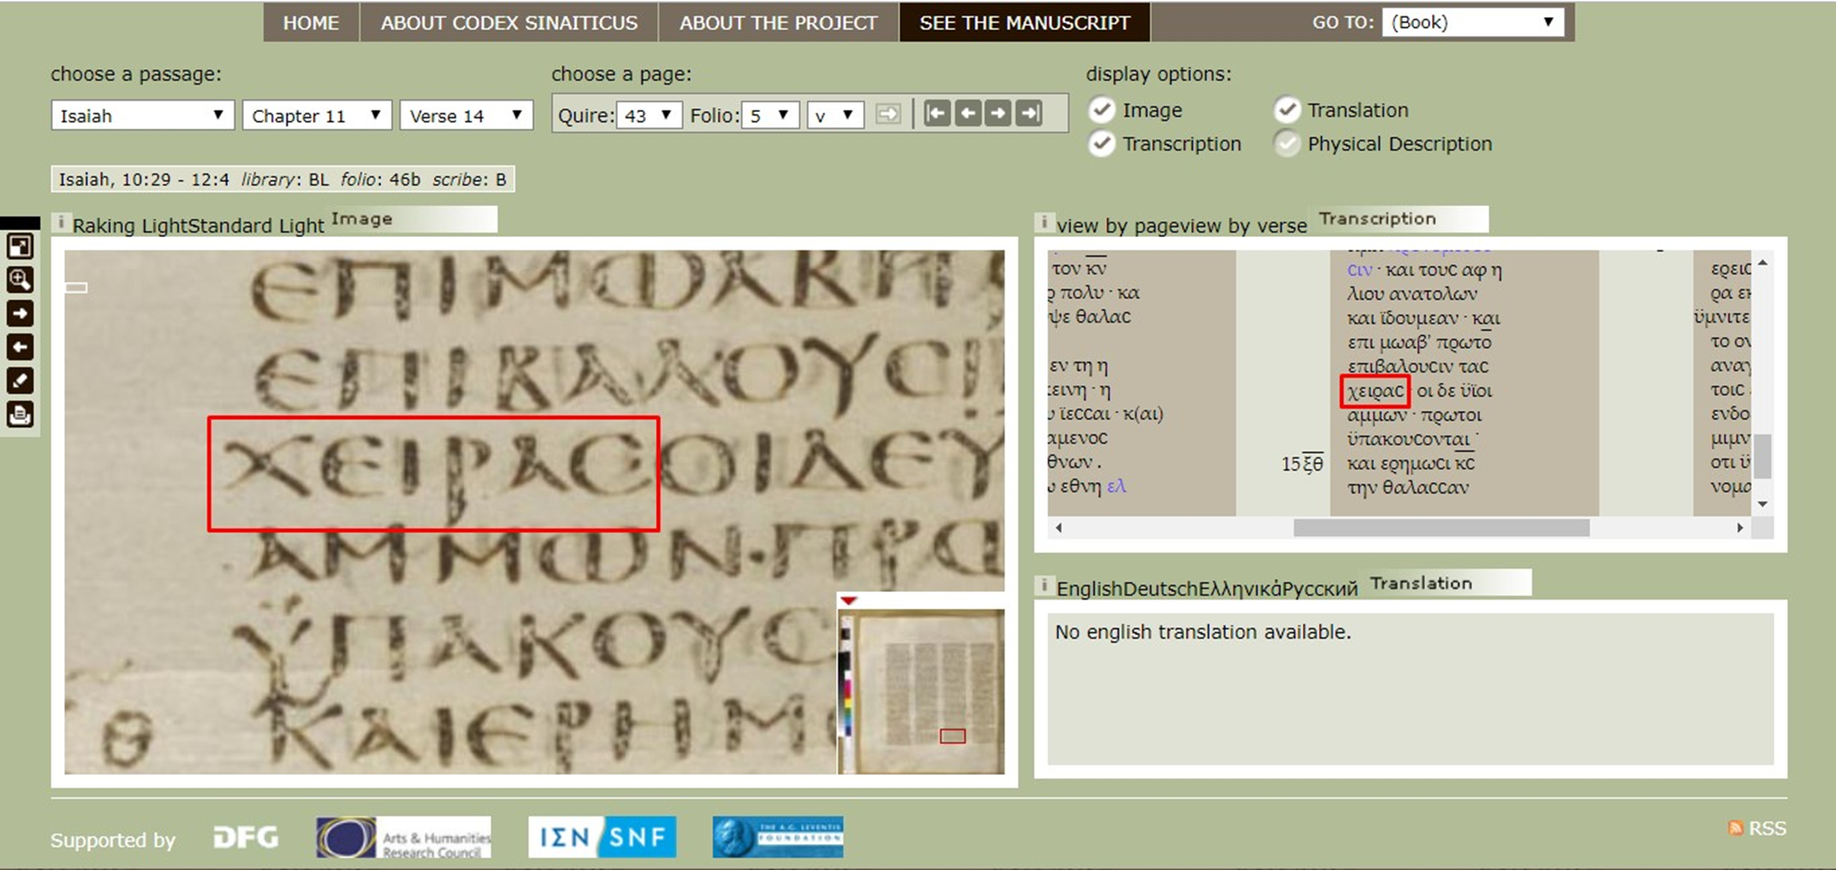1836x870 pixels.
Task: Click the Arts & Humanities Research Council logo
Action: coord(403,837)
